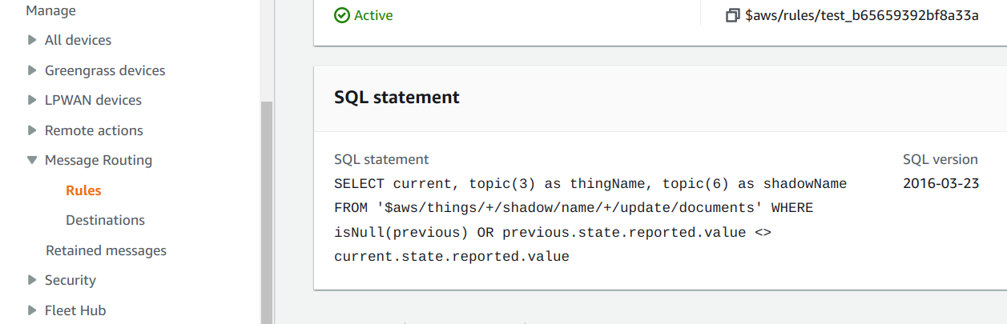
Task: Select the LPWAN devices label
Action: [93, 100]
